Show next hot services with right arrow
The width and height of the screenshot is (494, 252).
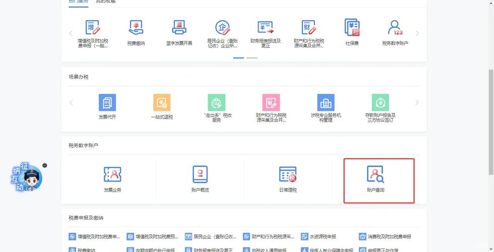[x=417, y=33]
